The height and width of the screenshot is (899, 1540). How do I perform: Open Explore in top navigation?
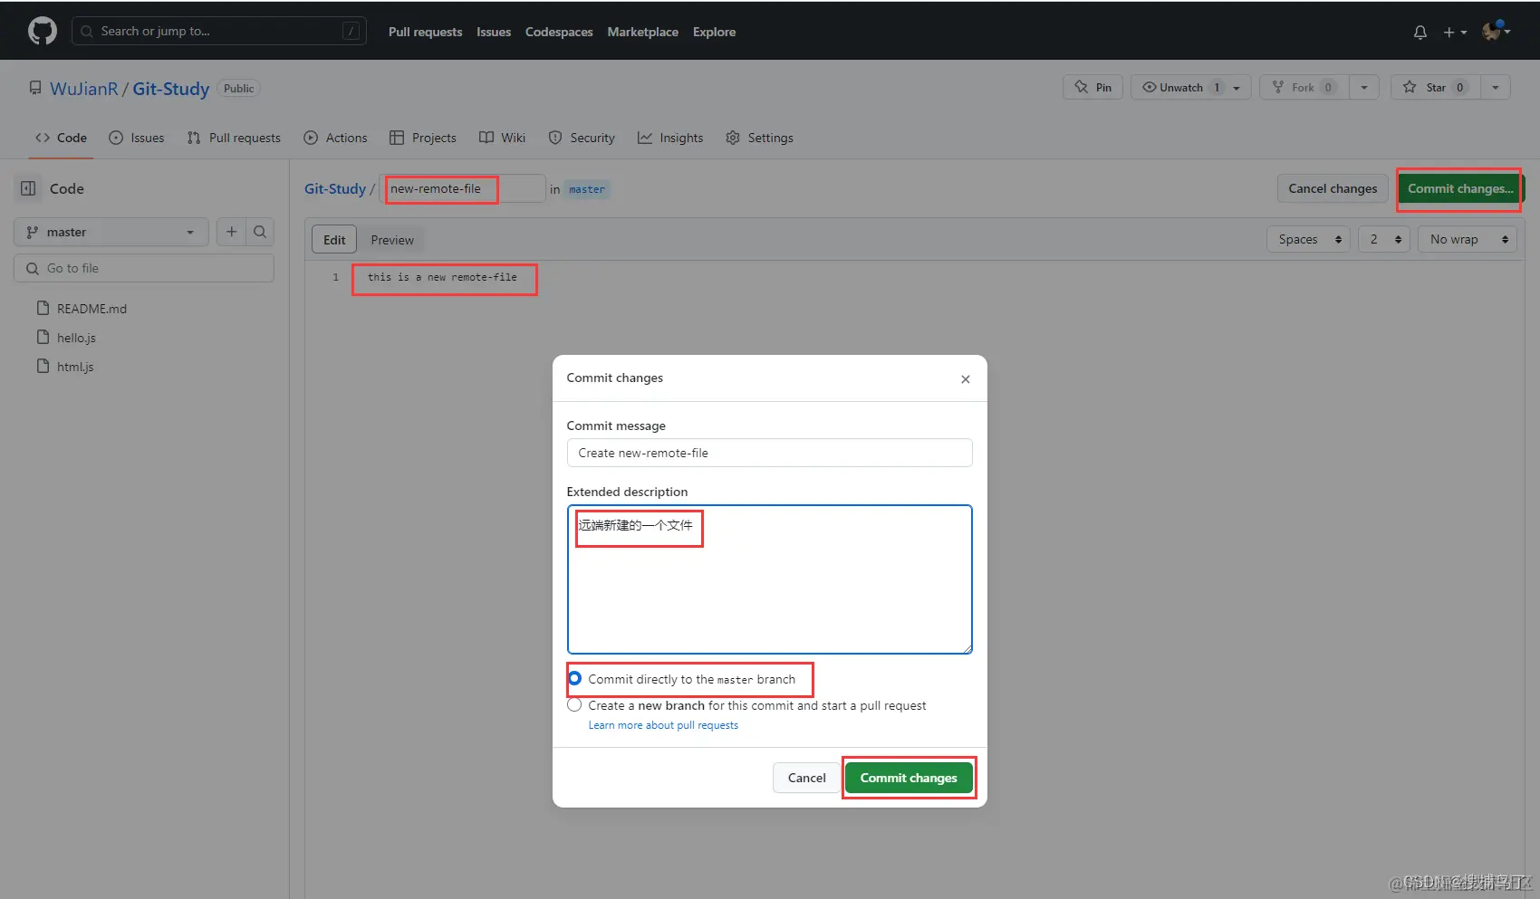(x=714, y=32)
